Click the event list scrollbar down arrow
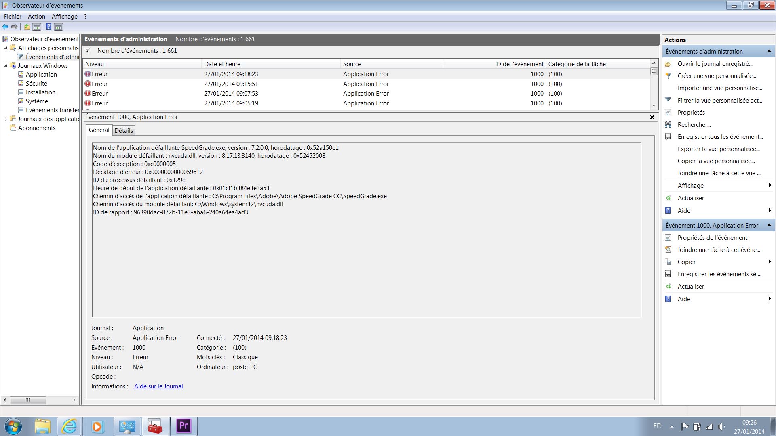 click(x=654, y=105)
